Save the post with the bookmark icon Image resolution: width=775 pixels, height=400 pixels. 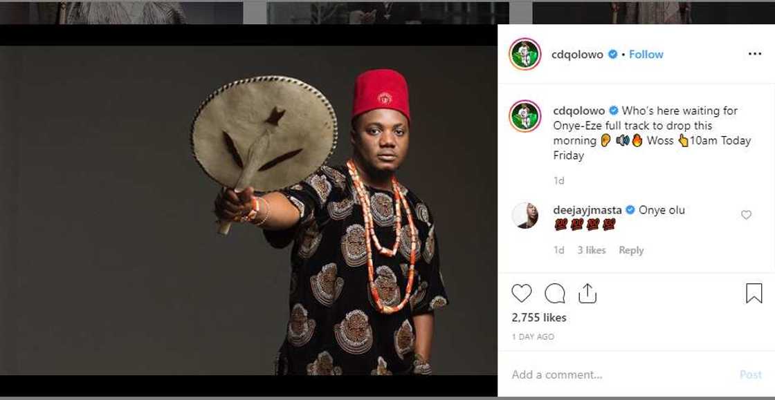point(756,294)
